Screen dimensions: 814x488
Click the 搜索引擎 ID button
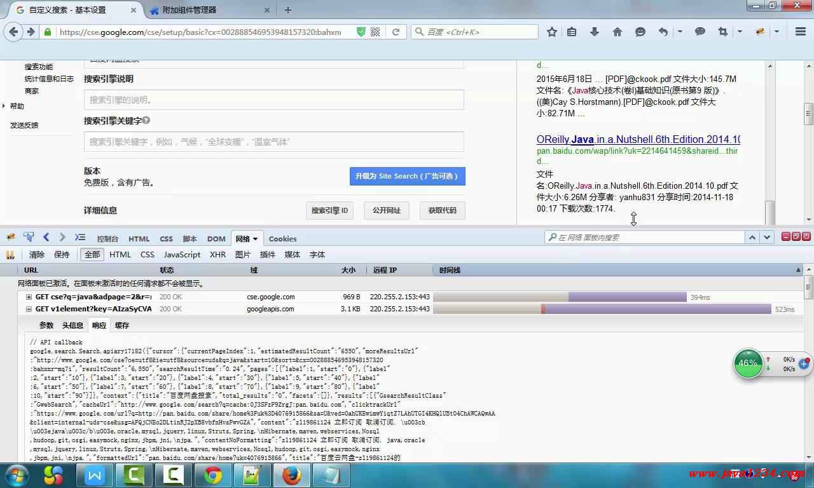click(x=329, y=210)
